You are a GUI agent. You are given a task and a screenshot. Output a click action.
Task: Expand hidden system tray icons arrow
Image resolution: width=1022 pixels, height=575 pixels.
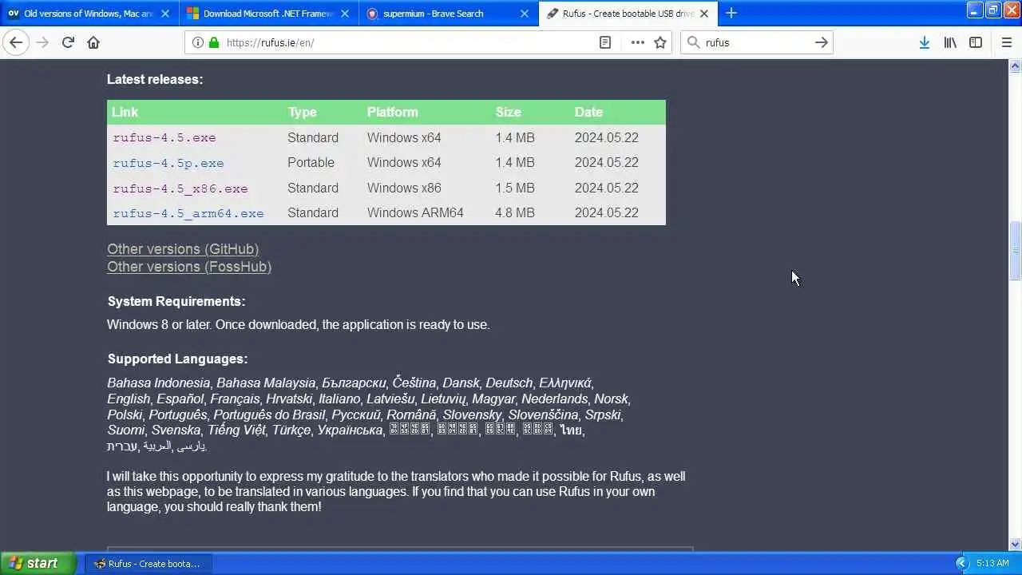[961, 563]
